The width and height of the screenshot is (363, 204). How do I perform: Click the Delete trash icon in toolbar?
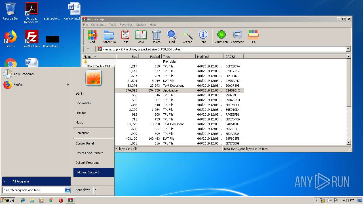coord(156,37)
